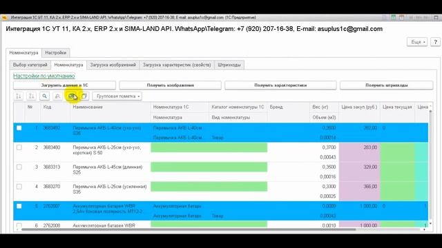The image size is (442, 248).
Task: Select the inner Номенклатура tab
Action: click(68, 65)
